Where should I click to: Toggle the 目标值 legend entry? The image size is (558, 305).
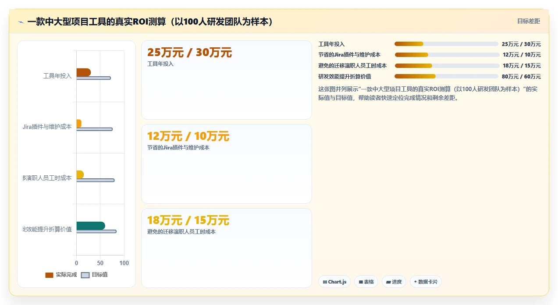point(94,275)
